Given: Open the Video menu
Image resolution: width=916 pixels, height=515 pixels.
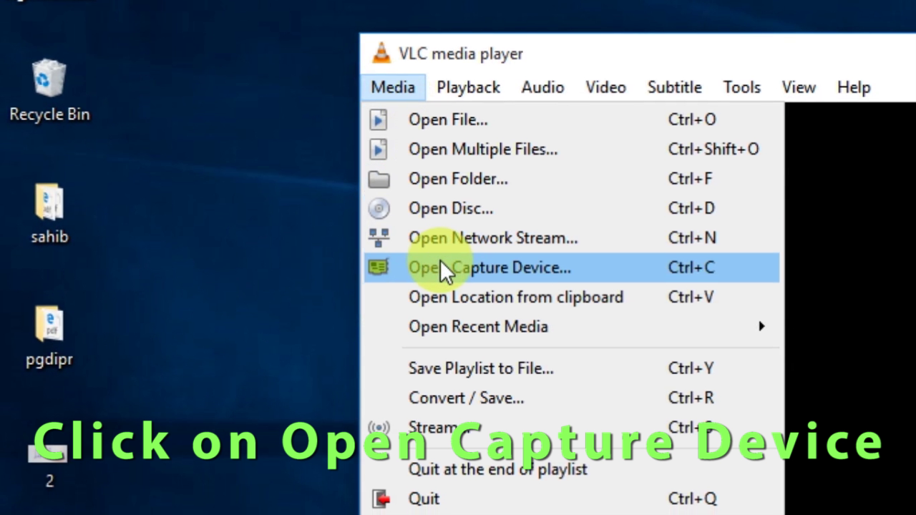Looking at the screenshot, I should click(605, 87).
